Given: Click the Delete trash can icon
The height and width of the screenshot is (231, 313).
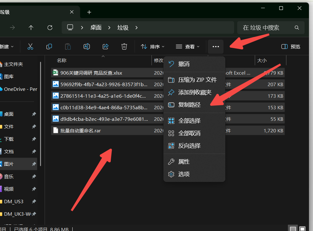Looking at the screenshot, I should tap(124, 47).
